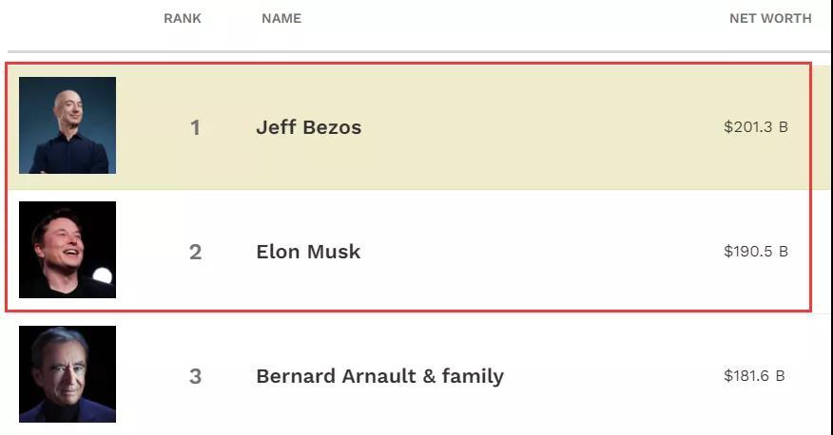Select the yellow-highlighted first table row
Screen dimensions: 833x435
(x=418, y=127)
